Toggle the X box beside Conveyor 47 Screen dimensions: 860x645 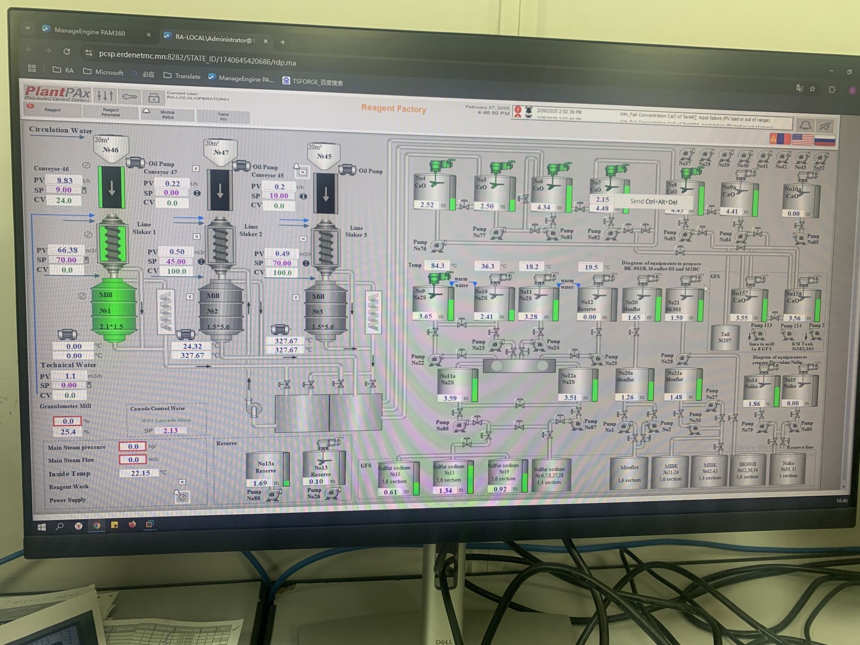pyautogui.click(x=196, y=168)
